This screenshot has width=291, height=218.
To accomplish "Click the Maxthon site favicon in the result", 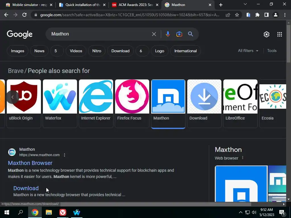I will (12, 152).
